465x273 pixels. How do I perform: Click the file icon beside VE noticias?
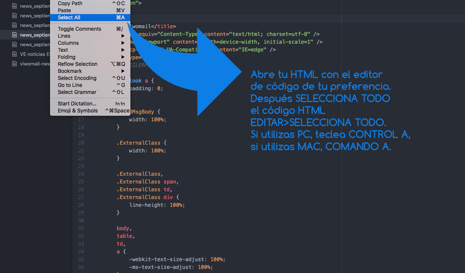pos(14,54)
